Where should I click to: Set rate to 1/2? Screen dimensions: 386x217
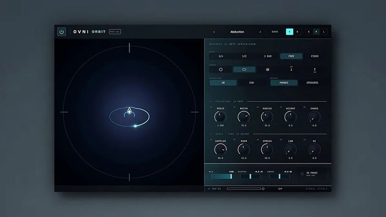click(x=244, y=56)
